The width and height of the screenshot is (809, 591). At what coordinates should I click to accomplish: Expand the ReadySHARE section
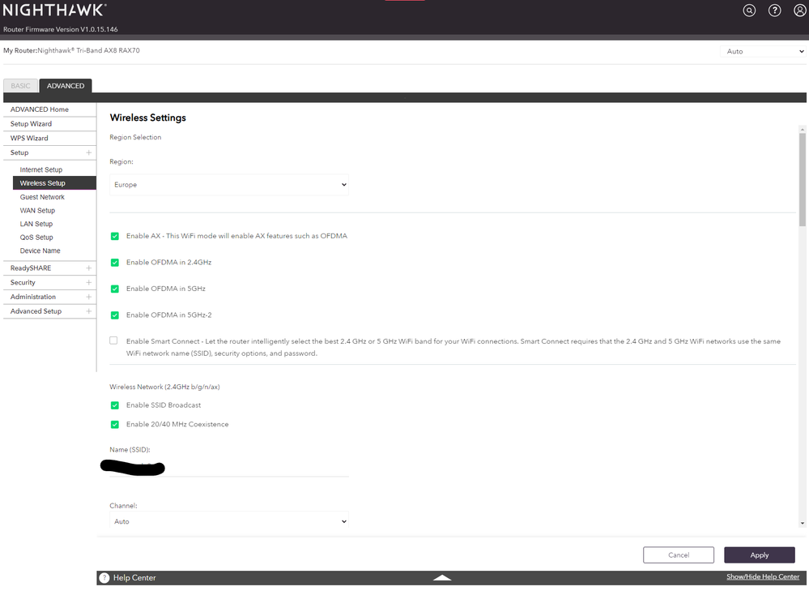click(x=89, y=268)
